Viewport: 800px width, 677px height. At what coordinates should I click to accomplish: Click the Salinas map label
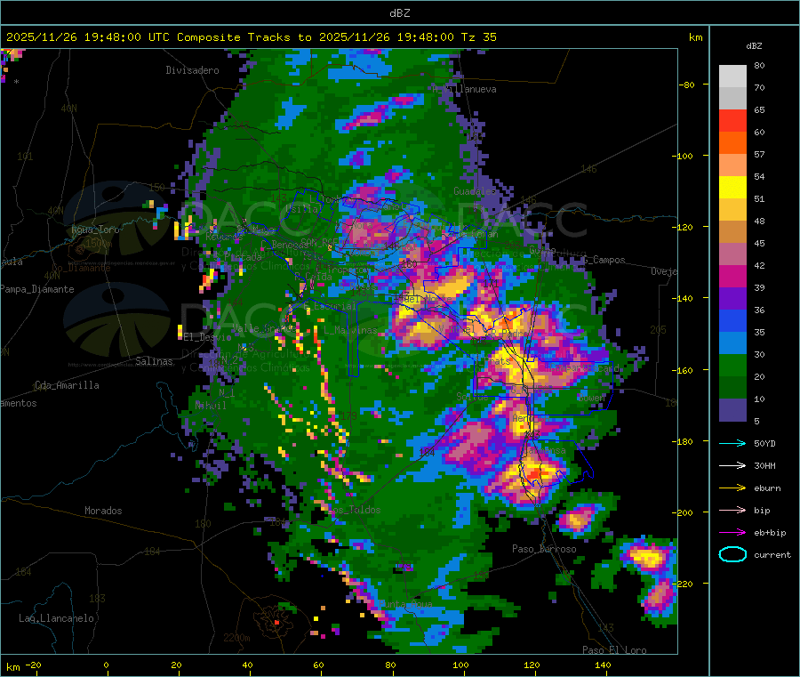coord(154,361)
